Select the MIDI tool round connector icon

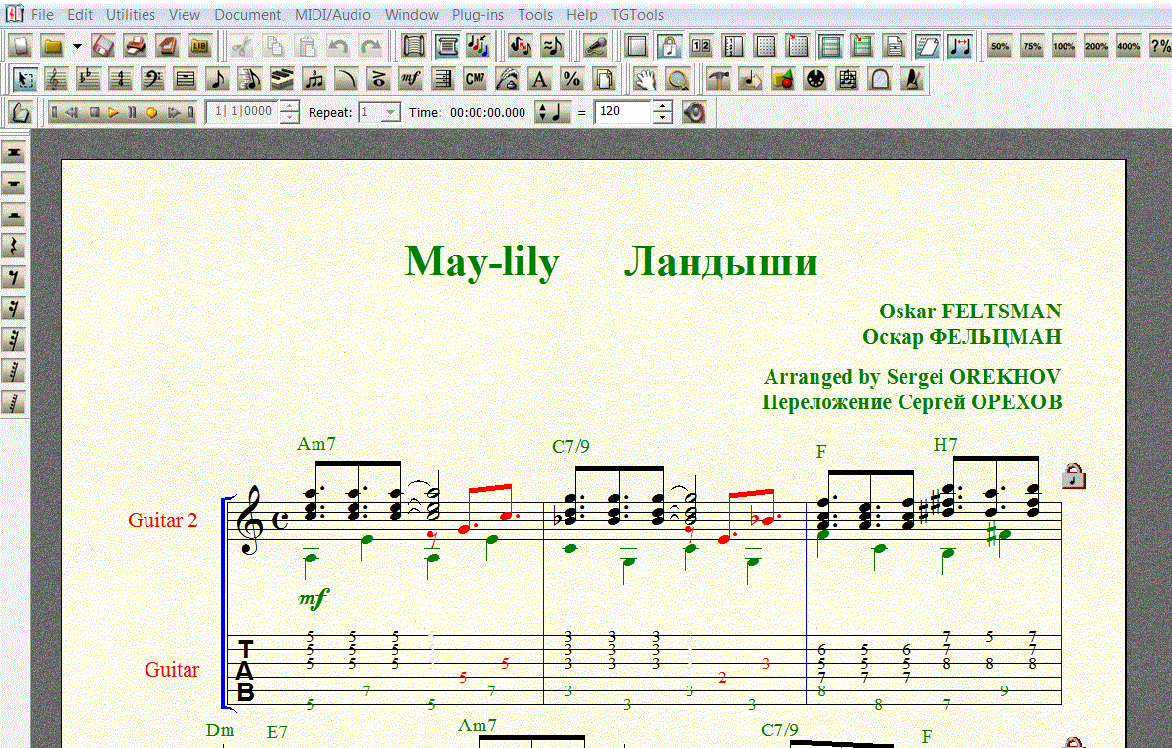[x=816, y=79]
